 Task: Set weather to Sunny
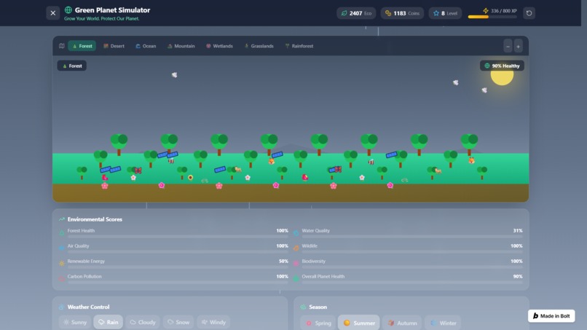tap(75, 322)
